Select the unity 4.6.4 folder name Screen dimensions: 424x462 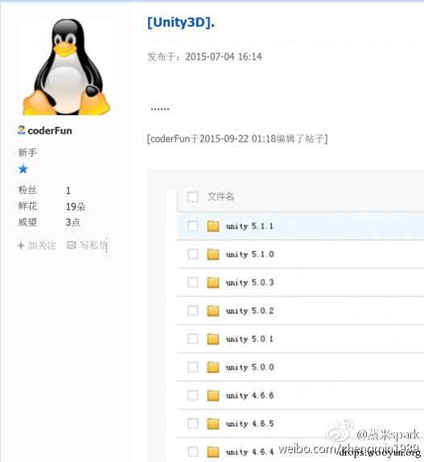pyautogui.click(x=249, y=452)
